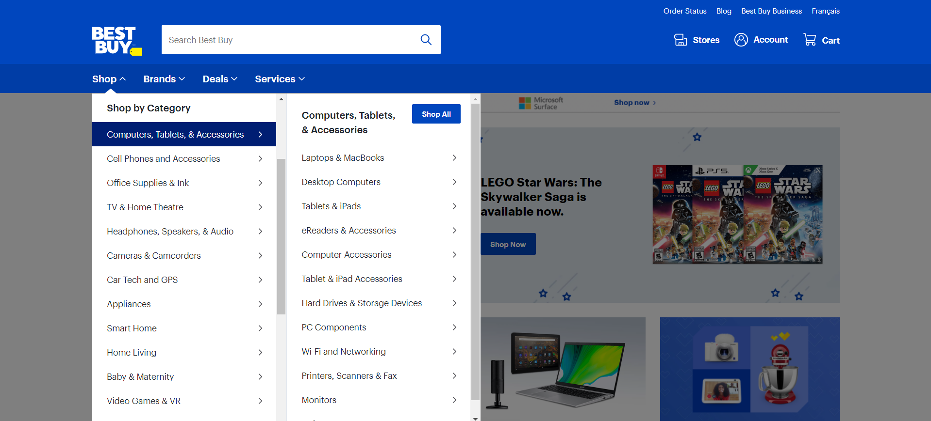Open the shopping Cart icon
The image size is (931, 421).
tap(810, 40)
